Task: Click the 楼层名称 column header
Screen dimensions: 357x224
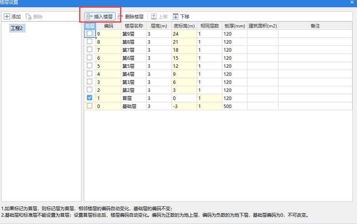Action: tap(134, 26)
